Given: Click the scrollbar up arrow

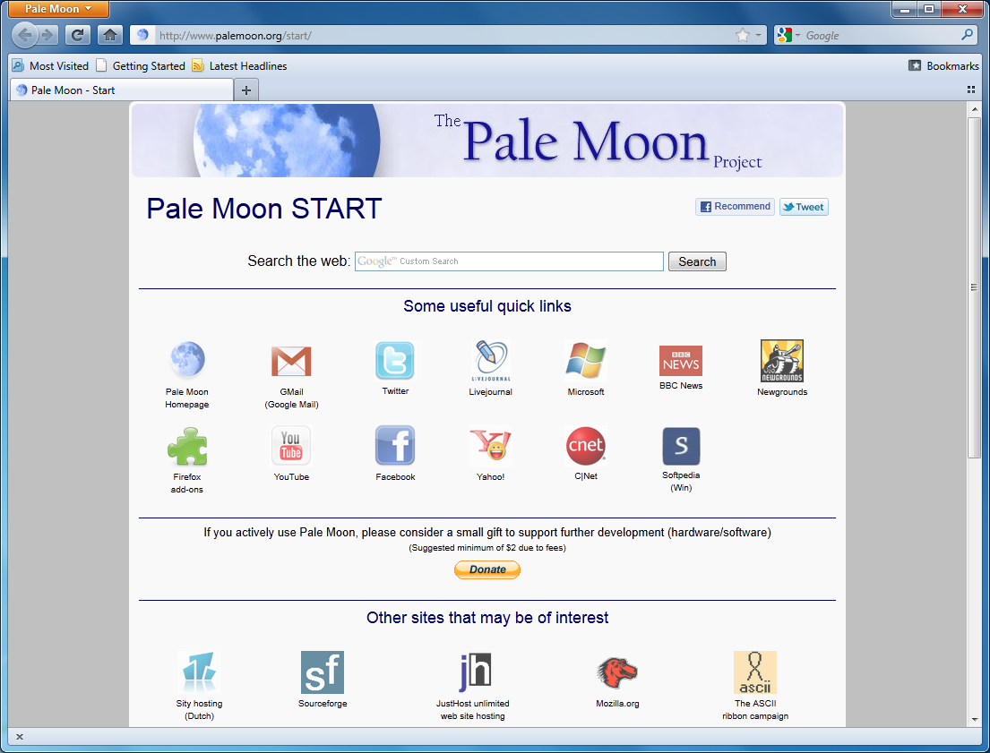Looking at the screenshot, I should click(974, 109).
